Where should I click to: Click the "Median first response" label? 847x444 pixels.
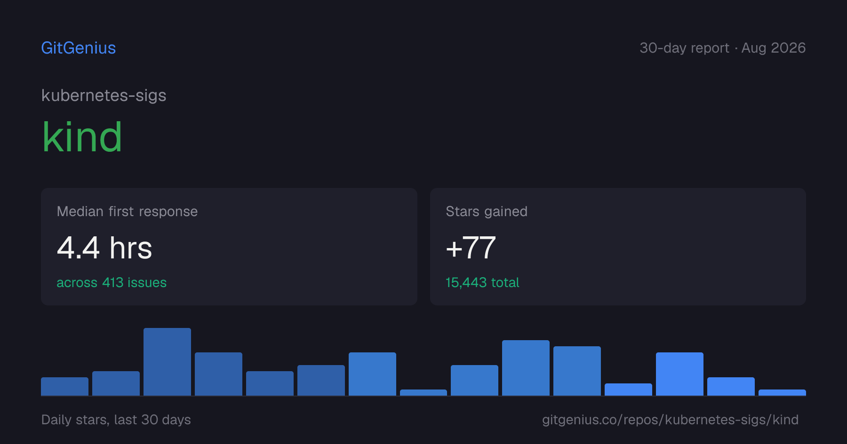[x=127, y=211]
